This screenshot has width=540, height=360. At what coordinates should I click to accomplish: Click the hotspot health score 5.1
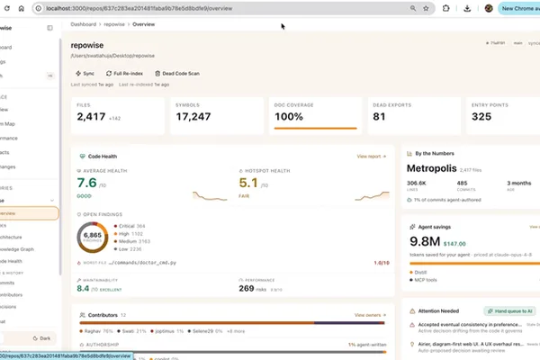[248, 183]
